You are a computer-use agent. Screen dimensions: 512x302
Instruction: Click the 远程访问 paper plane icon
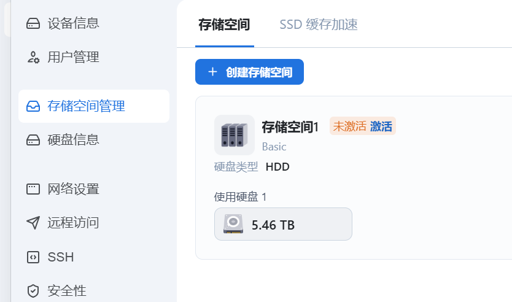[x=33, y=223]
